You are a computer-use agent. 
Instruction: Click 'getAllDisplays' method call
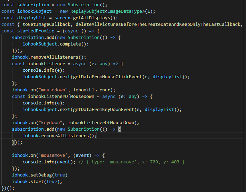pyautogui.click(x=92, y=18)
